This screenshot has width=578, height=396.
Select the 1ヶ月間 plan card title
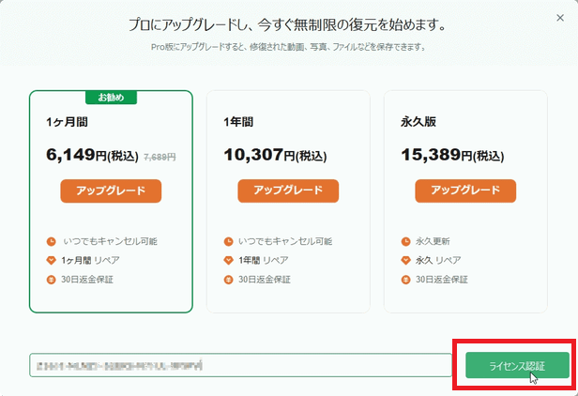coord(67,122)
